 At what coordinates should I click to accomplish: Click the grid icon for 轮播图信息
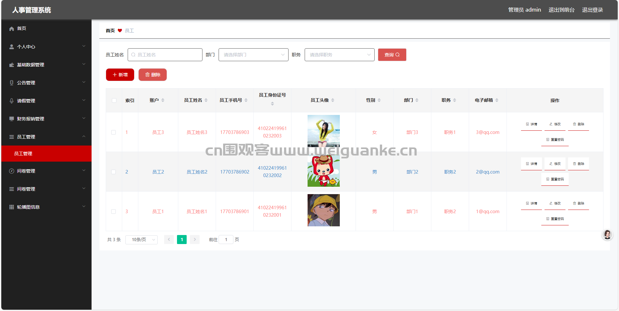(12, 207)
